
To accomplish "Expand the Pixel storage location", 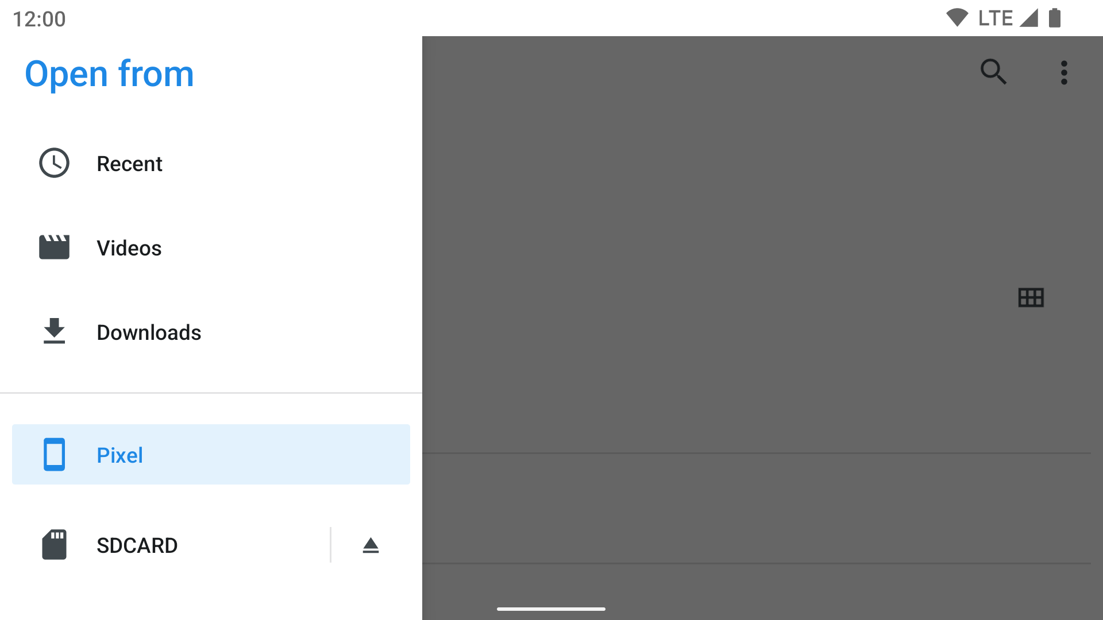I will [x=211, y=454].
